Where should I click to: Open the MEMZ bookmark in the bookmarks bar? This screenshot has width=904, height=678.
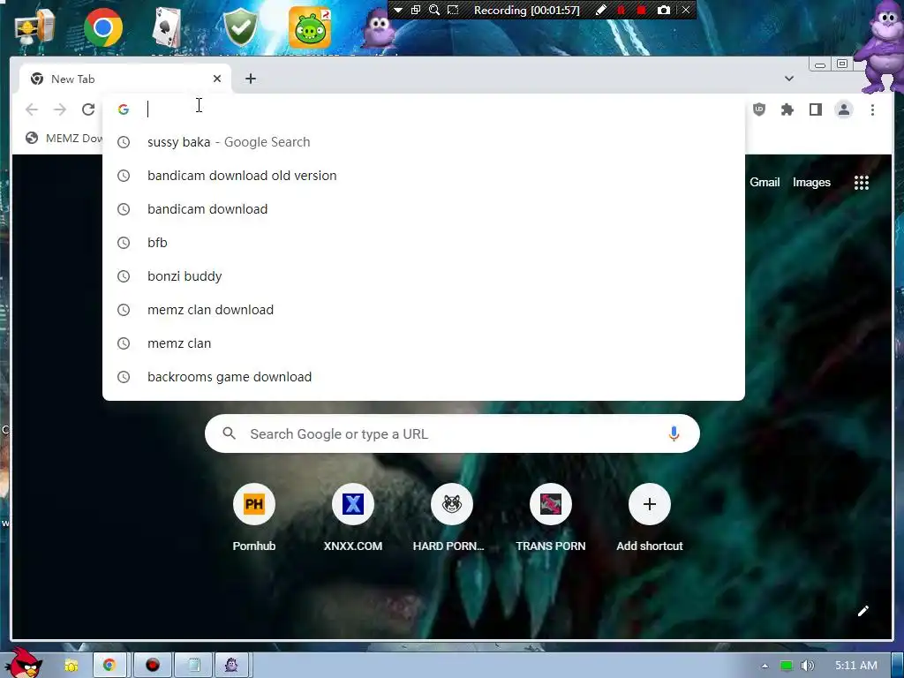pyautogui.click(x=64, y=138)
